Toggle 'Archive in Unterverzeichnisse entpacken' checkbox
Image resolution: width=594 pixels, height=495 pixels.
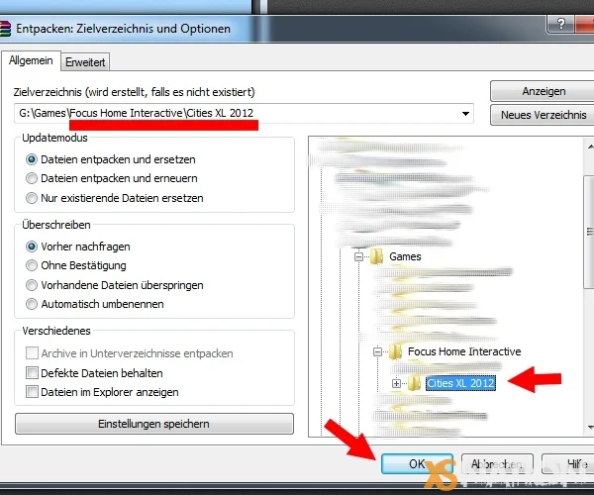pos(32,353)
